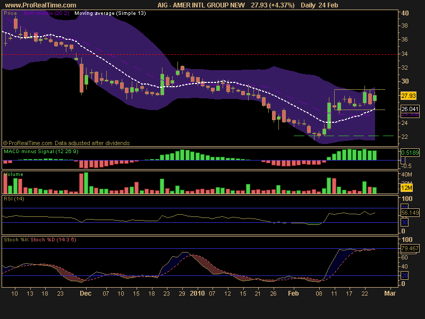Click the price axis label 22
The height and width of the screenshot is (319, 425).
[404, 137]
